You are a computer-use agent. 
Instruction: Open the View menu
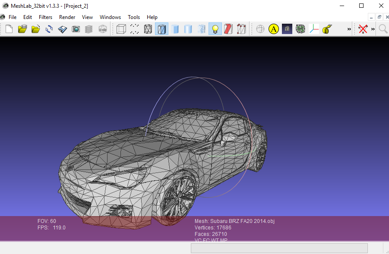(x=87, y=17)
